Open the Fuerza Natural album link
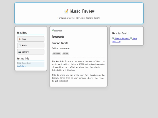 [121, 38]
